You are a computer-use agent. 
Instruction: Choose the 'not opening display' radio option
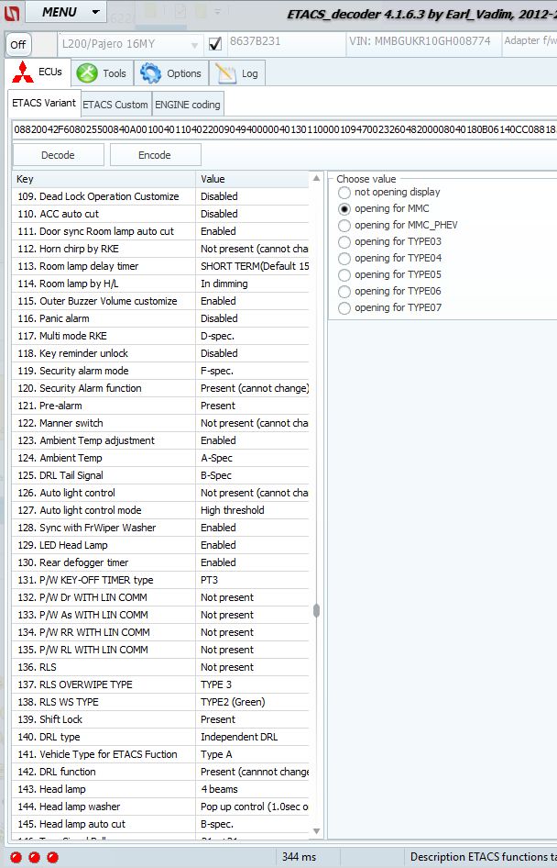344,193
